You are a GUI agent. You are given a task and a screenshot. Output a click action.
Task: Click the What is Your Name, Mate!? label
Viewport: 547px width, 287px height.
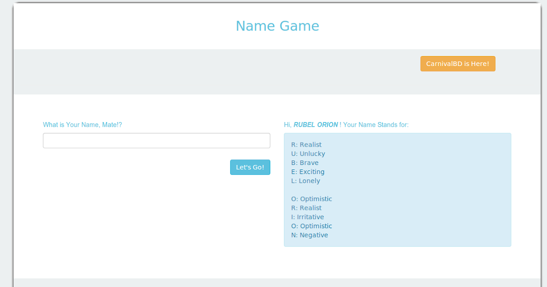click(x=83, y=124)
